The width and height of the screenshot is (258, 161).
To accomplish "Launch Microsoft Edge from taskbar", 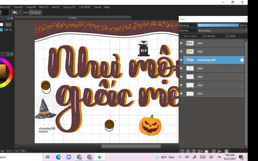I will click(x=58, y=157).
